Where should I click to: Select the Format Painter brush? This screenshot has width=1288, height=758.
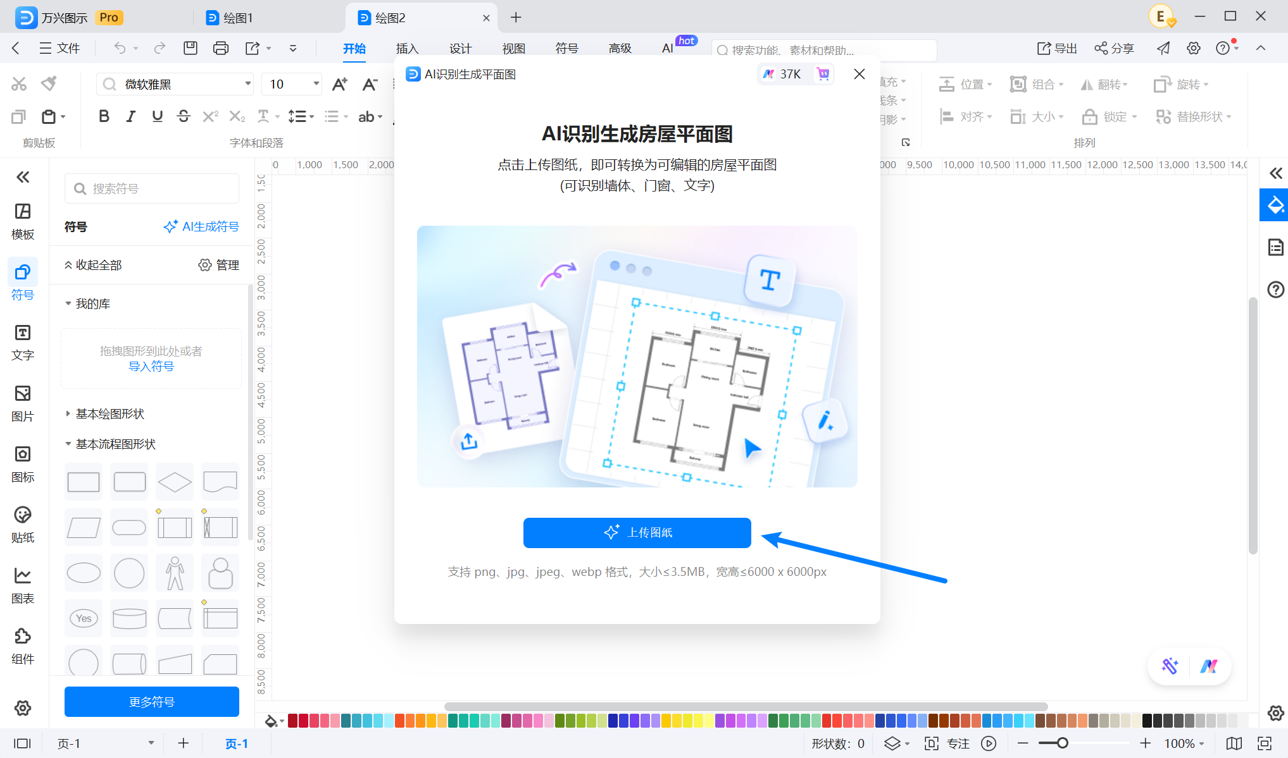[x=49, y=83]
